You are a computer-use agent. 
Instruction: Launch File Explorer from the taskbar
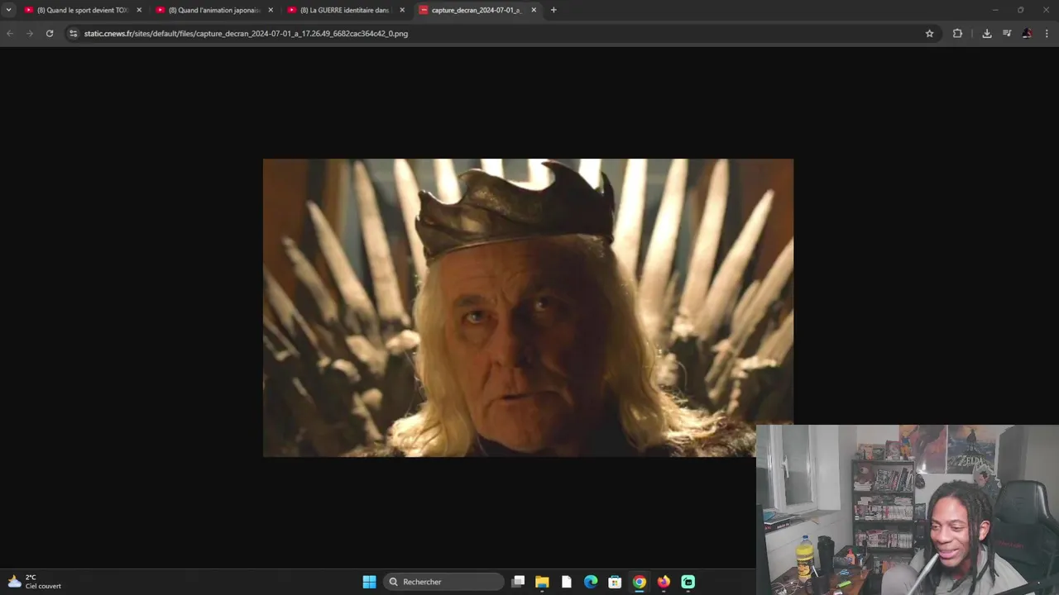[542, 582]
